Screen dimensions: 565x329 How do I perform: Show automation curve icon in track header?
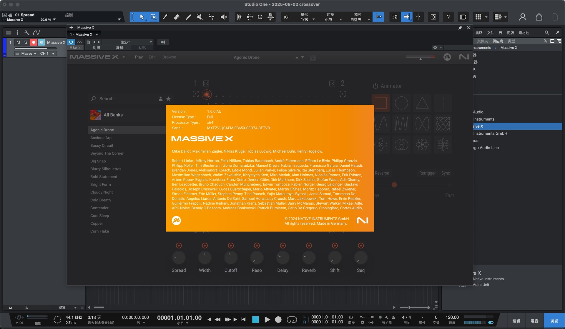36,33
